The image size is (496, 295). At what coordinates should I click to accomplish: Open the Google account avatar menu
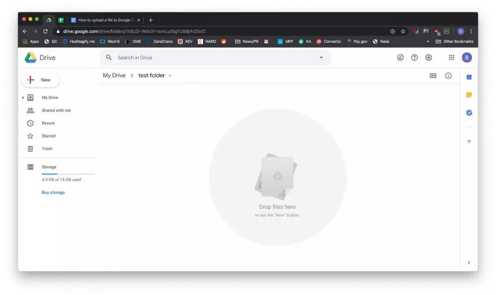[467, 57]
